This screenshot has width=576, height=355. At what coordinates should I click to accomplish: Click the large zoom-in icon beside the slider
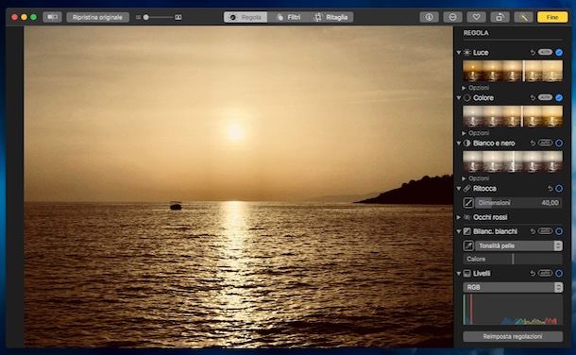[x=178, y=17]
